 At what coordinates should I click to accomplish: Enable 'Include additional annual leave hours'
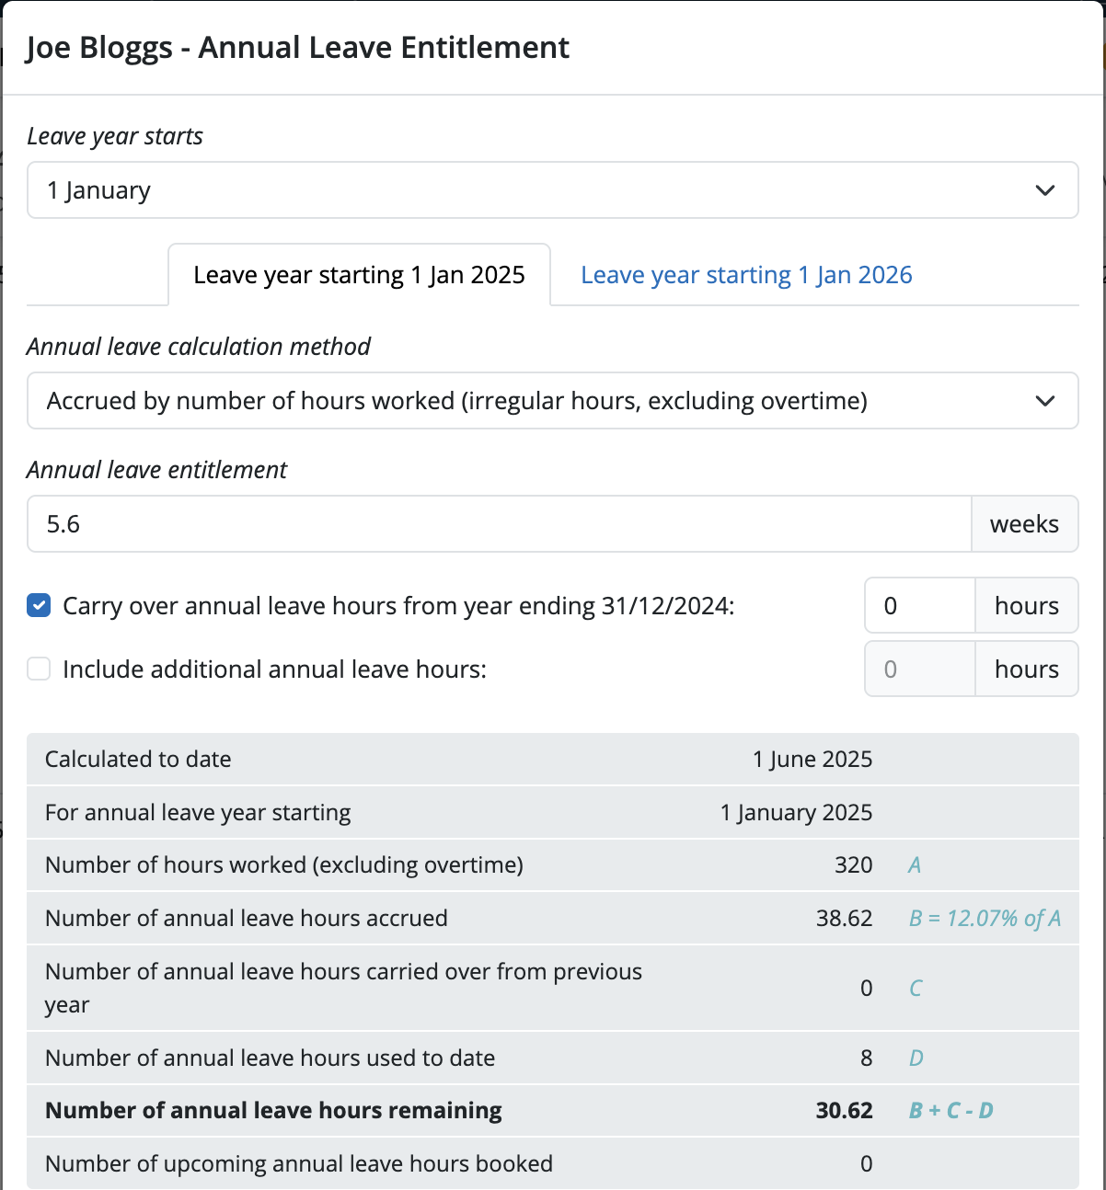38,669
